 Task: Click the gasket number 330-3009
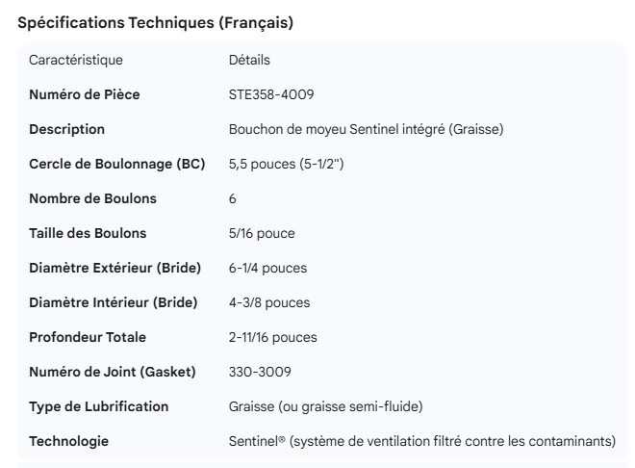(x=260, y=372)
